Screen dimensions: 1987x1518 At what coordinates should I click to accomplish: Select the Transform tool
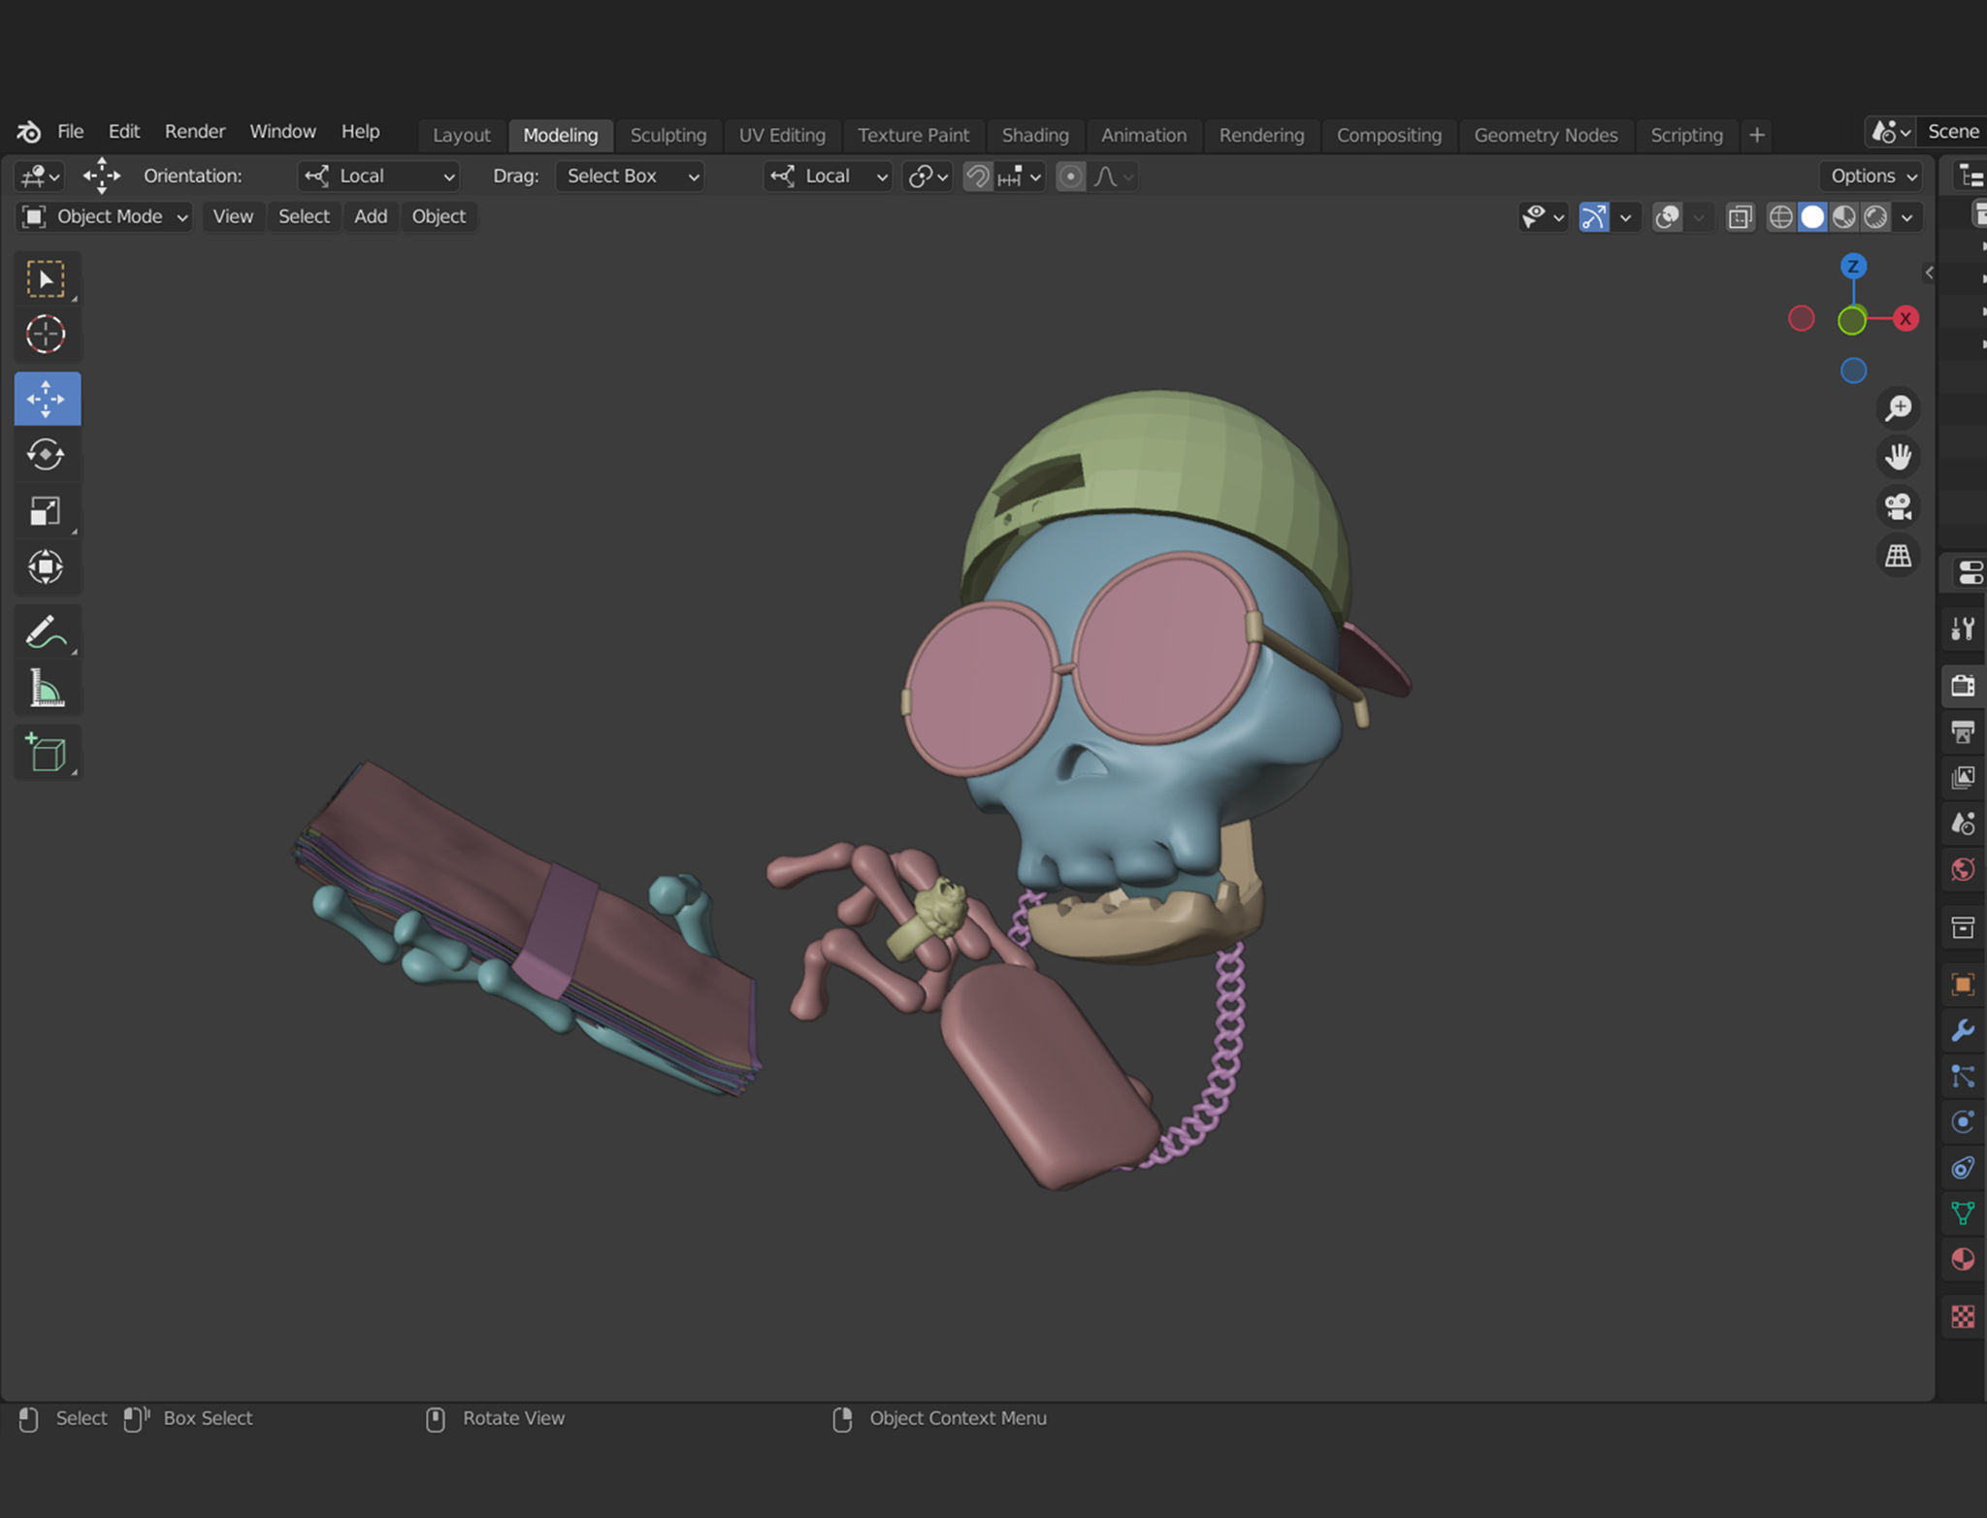tap(46, 566)
